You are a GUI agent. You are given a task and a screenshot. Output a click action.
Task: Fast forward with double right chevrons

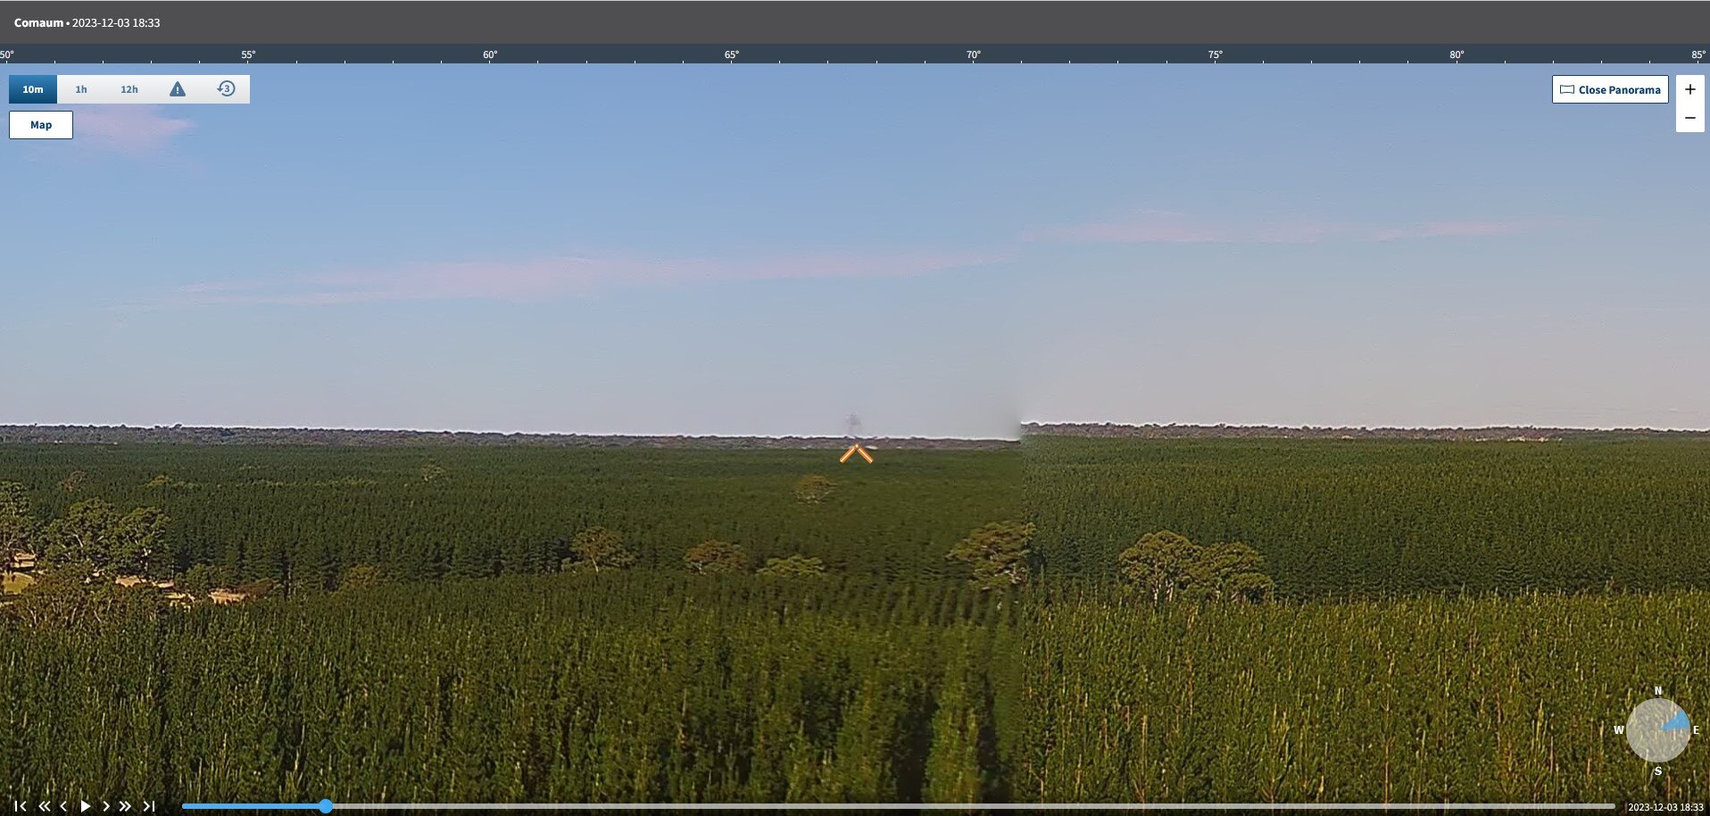pos(126,806)
